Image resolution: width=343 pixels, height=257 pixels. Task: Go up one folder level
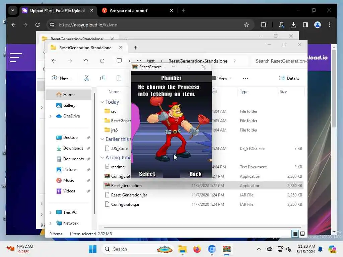(86, 61)
